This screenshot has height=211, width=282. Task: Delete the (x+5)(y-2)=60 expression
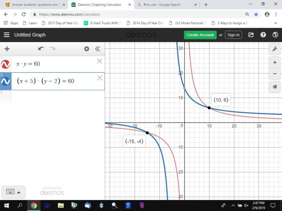(x=99, y=78)
